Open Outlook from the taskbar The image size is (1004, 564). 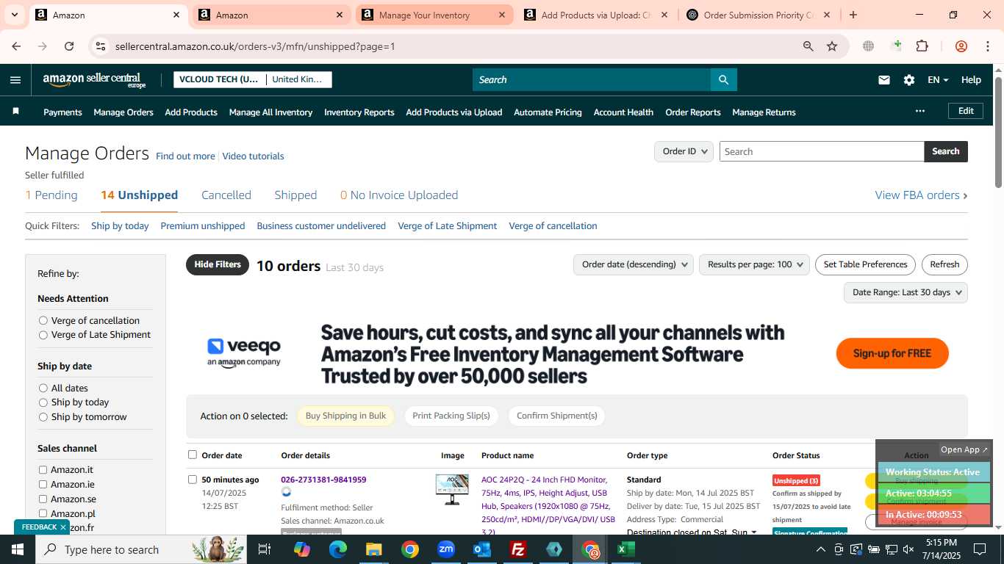coord(482,549)
